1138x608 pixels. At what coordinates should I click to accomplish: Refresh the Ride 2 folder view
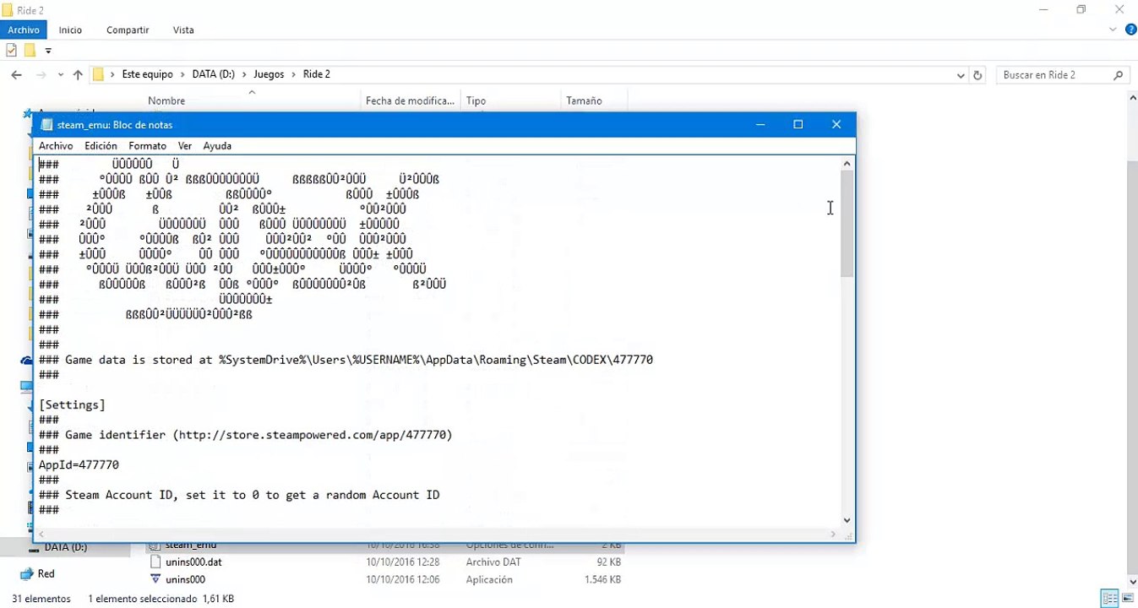(977, 75)
